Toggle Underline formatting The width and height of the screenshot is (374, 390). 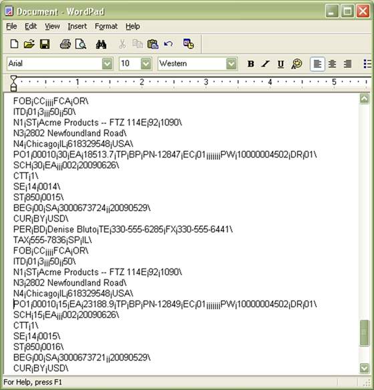point(280,64)
